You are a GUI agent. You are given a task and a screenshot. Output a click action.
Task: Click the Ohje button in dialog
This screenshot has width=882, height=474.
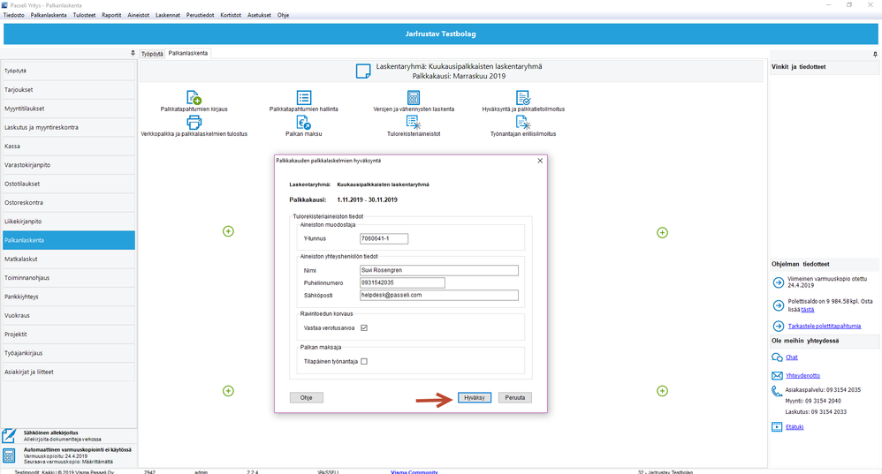(x=306, y=397)
